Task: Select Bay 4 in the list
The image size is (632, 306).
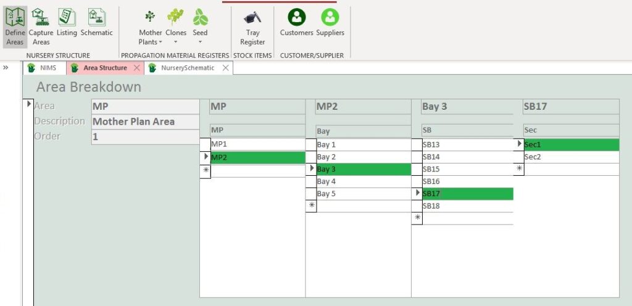Action: [x=363, y=182]
